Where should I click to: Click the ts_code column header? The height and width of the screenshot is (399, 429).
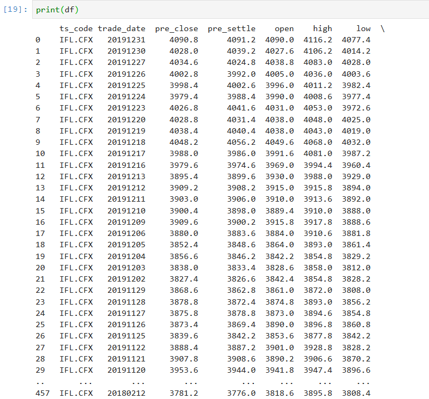pos(75,28)
